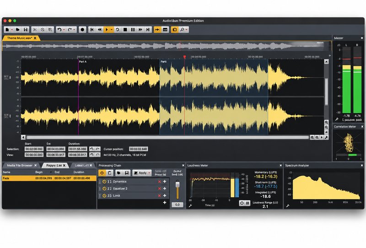The image size is (366, 248).
Task: Click the Selection Start time field
Action: (34, 149)
